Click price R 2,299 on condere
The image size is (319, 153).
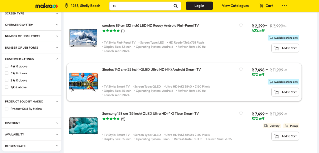(x=259, y=26)
